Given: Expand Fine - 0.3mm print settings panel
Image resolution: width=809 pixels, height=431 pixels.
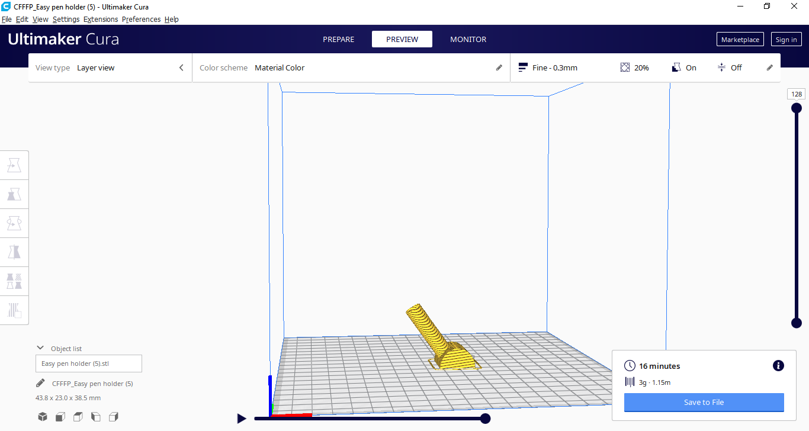Looking at the screenshot, I should pyautogui.click(x=645, y=67).
